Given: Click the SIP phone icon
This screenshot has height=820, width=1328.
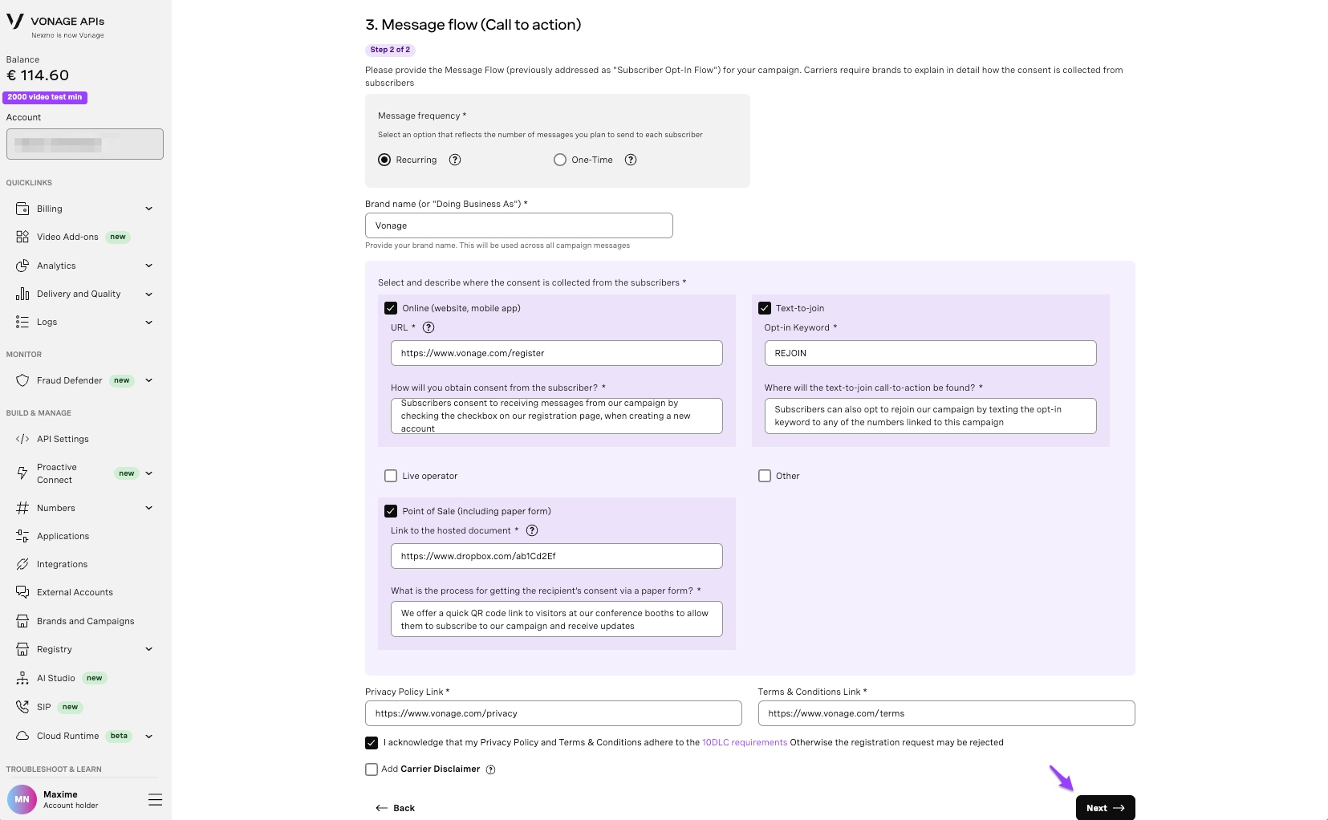Looking at the screenshot, I should point(22,707).
